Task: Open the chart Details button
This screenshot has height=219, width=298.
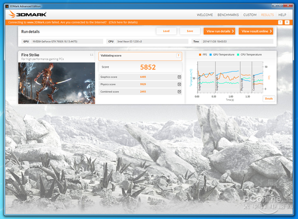Action: 269,99
